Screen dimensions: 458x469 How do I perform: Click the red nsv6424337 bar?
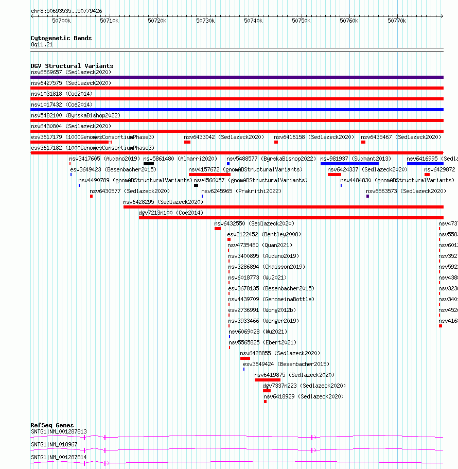[x=334, y=175]
